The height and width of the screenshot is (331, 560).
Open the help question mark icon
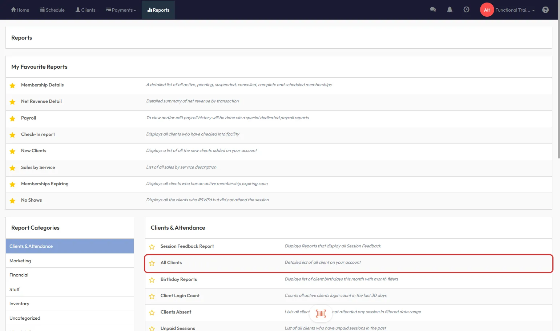click(x=545, y=10)
